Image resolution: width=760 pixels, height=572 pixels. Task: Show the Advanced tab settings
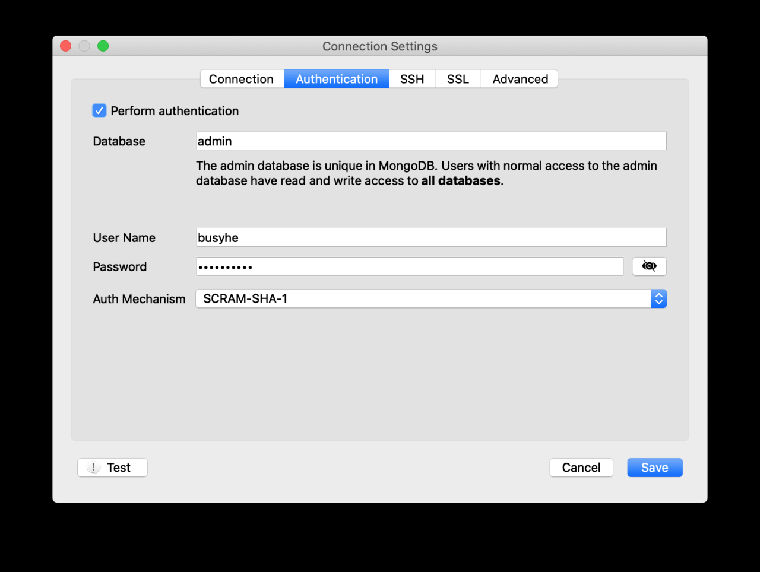coord(520,79)
